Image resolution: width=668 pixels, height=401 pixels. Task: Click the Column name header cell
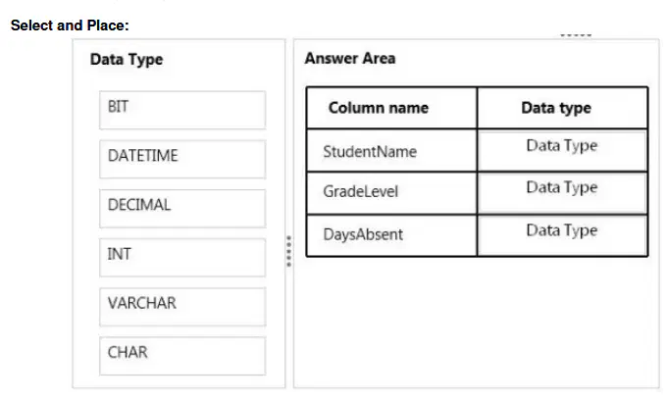pyautogui.click(x=391, y=108)
